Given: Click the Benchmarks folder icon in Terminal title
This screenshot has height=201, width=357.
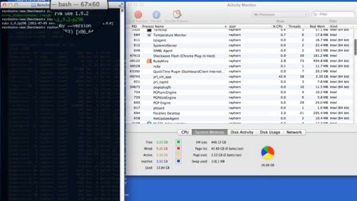Looking at the screenshot, I should tap(33, 5).
